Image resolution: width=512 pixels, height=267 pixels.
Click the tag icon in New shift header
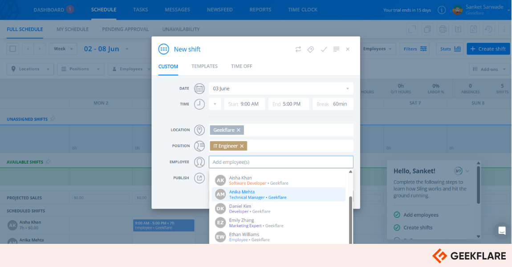pyautogui.click(x=311, y=49)
